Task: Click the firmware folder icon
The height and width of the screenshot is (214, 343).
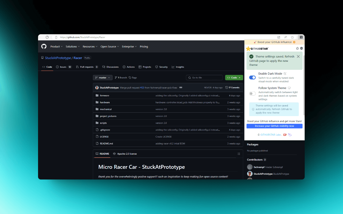Action: [x=97, y=95]
